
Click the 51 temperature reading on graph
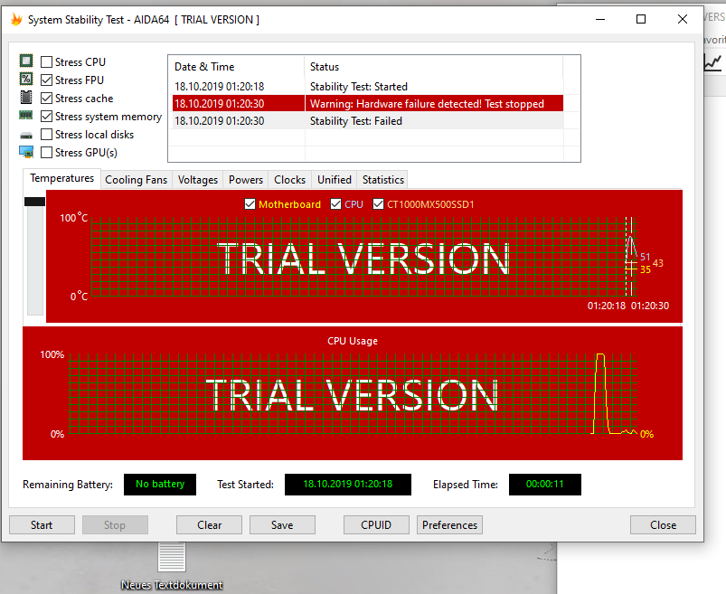click(645, 257)
